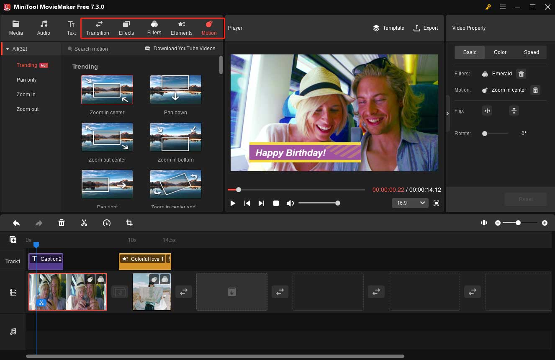Click the Reset button
The height and width of the screenshot is (360, 555).
point(526,199)
